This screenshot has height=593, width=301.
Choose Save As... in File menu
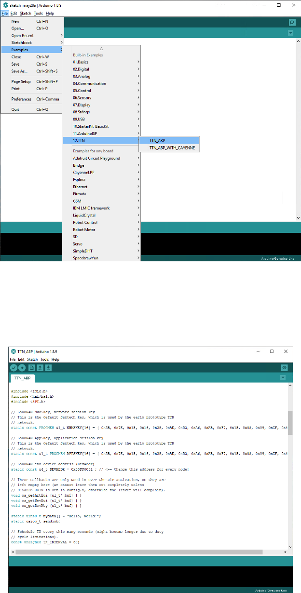(32, 71)
